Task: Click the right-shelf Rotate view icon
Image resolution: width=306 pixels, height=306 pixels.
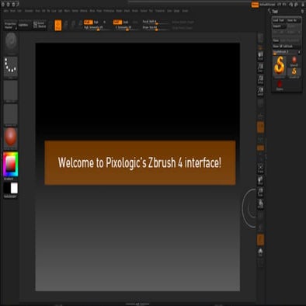Action: tap(261, 204)
